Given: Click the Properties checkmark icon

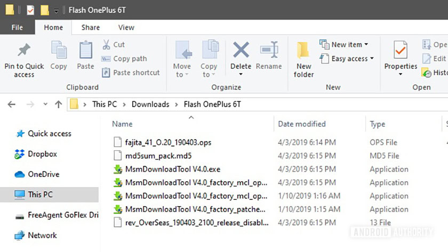Looking at the screenshot, I should click(401, 50).
